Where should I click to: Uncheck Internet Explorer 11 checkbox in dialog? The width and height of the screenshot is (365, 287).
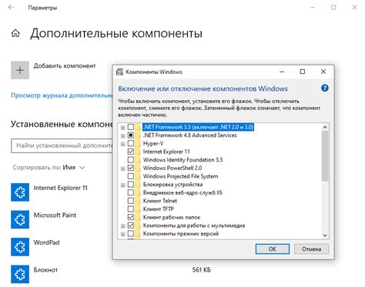pyautogui.click(x=131, y=152)
